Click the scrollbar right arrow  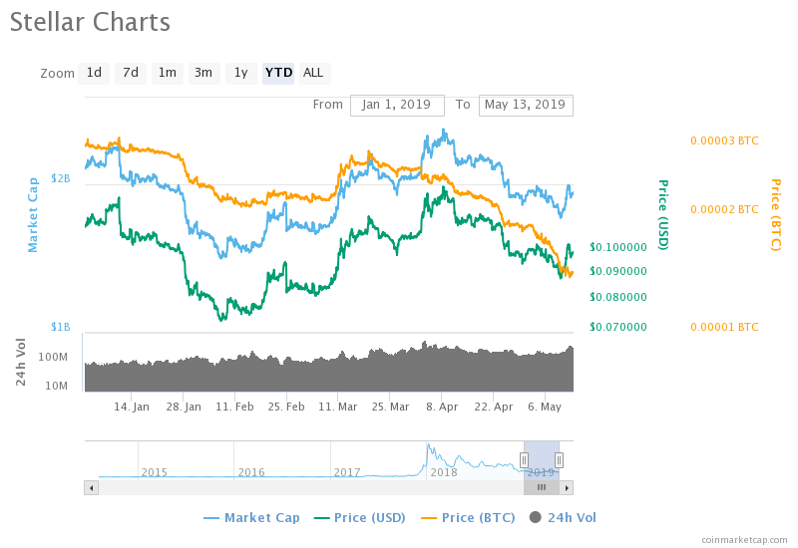[567, 487]
